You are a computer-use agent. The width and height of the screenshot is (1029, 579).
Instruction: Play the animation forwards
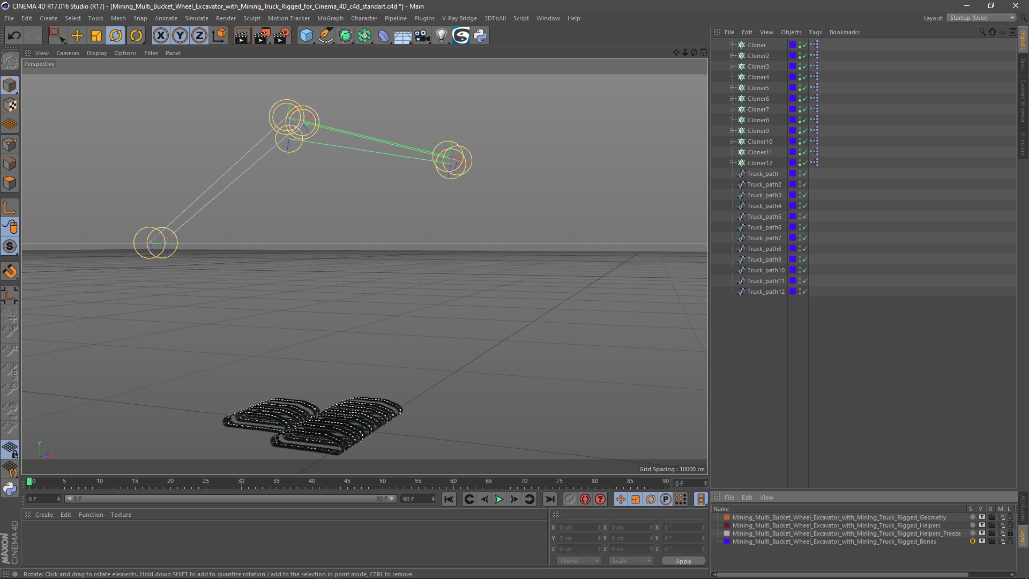(x=499, y=499)
